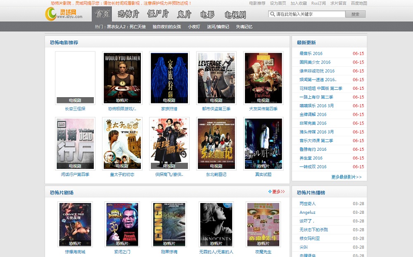Click 一路上有你 第二季 entry

coord(316,97)
